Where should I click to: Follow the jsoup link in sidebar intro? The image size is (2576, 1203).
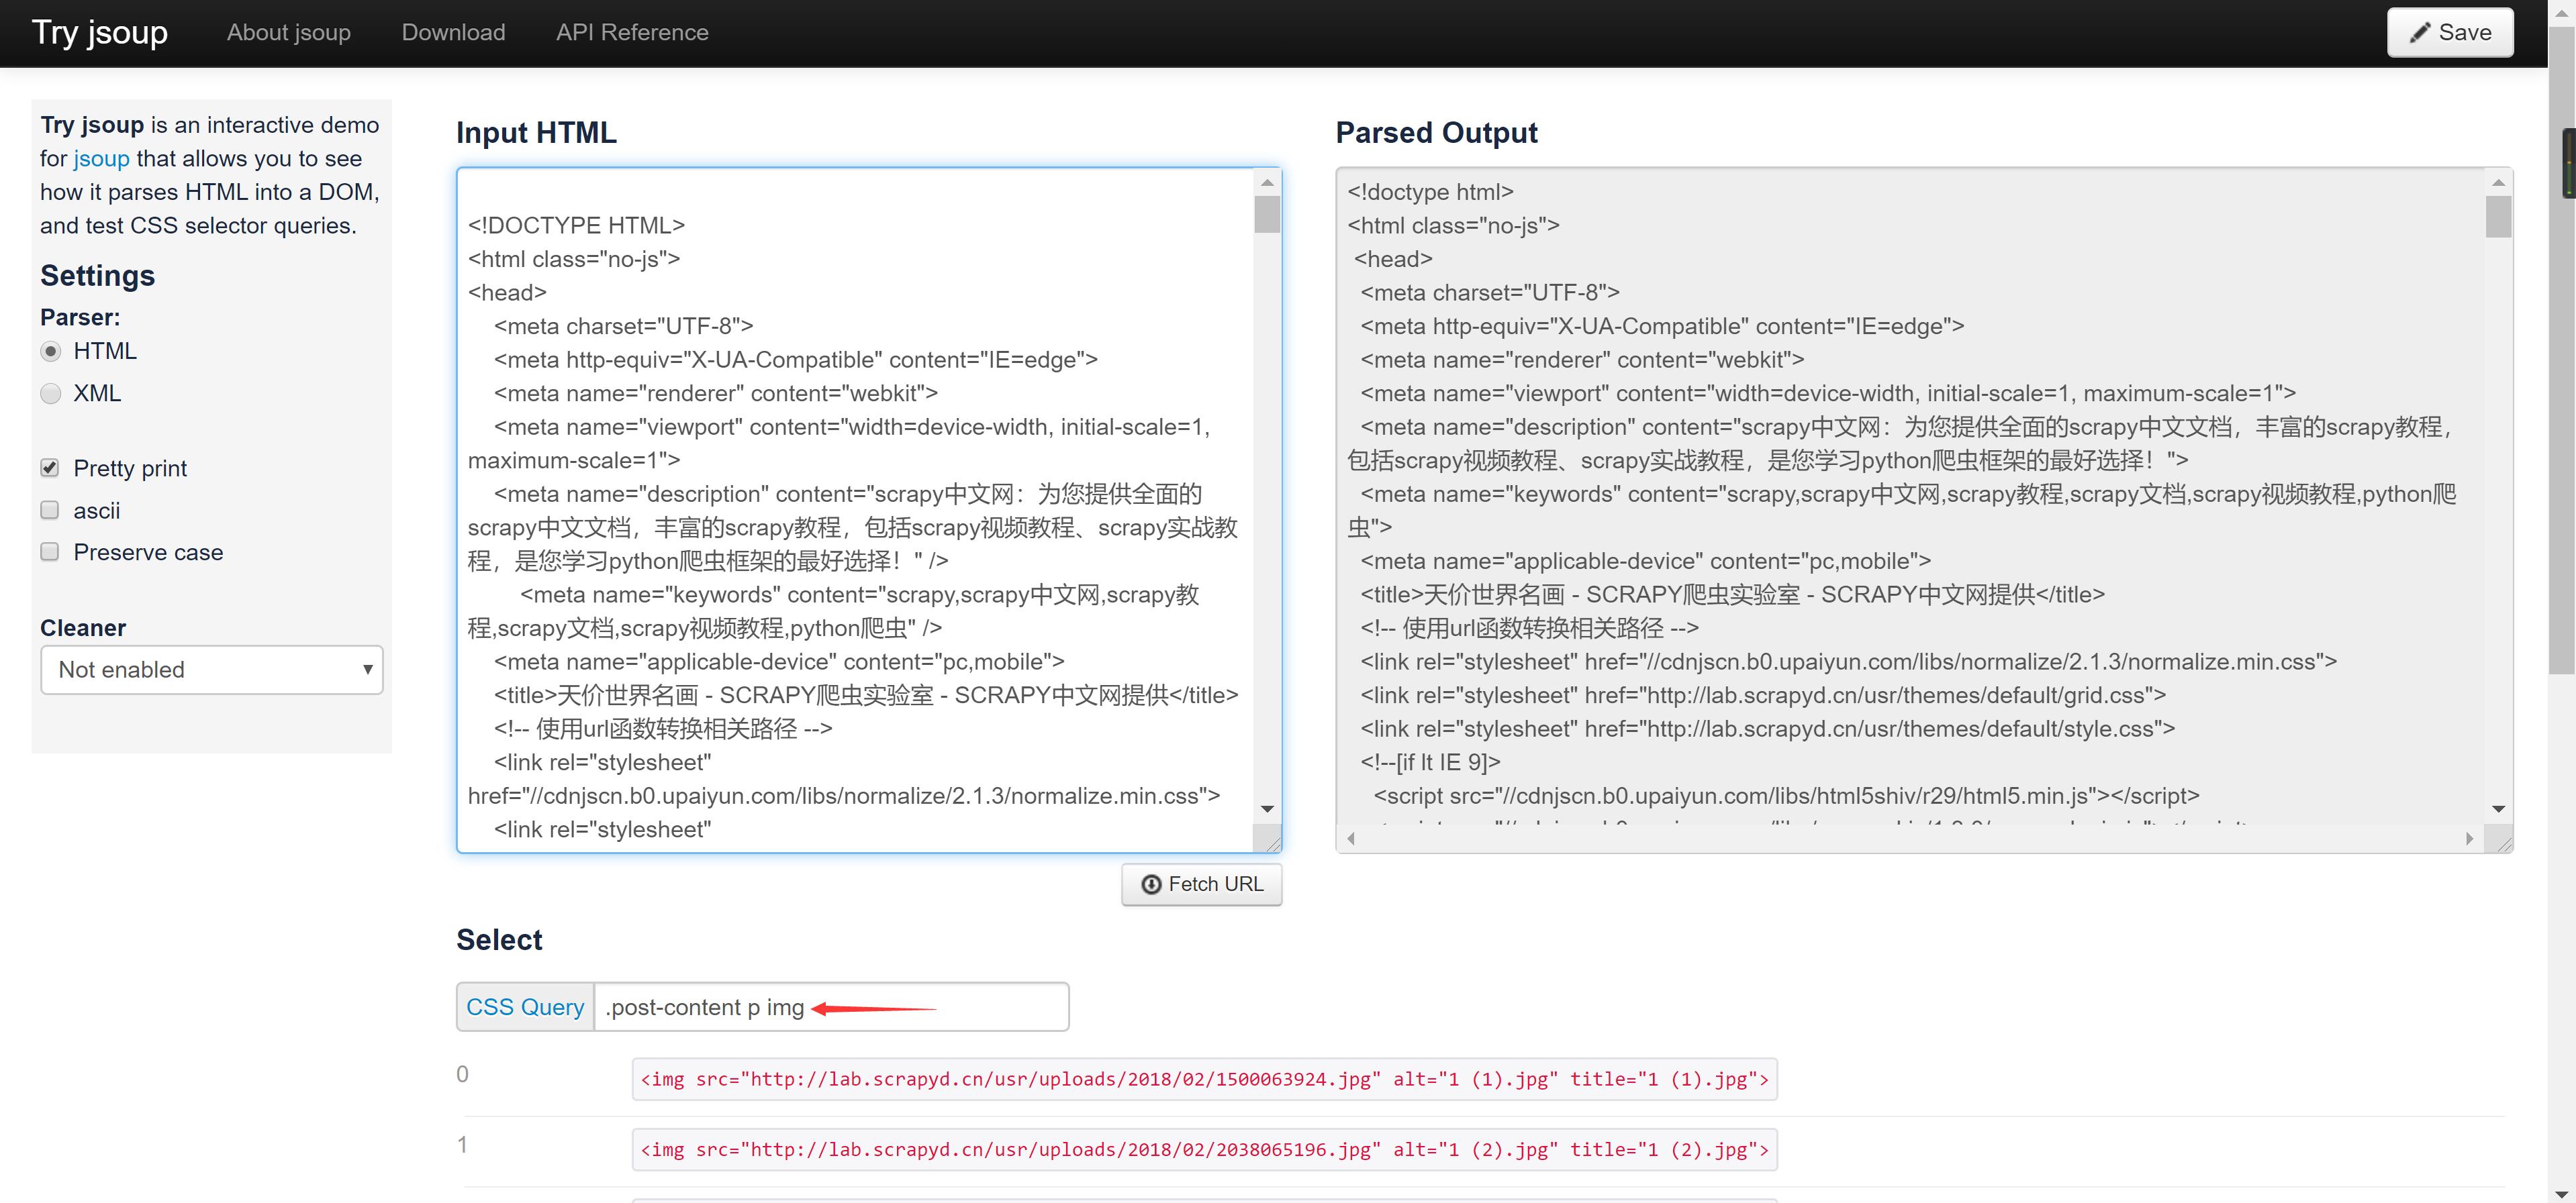[101, 158]
